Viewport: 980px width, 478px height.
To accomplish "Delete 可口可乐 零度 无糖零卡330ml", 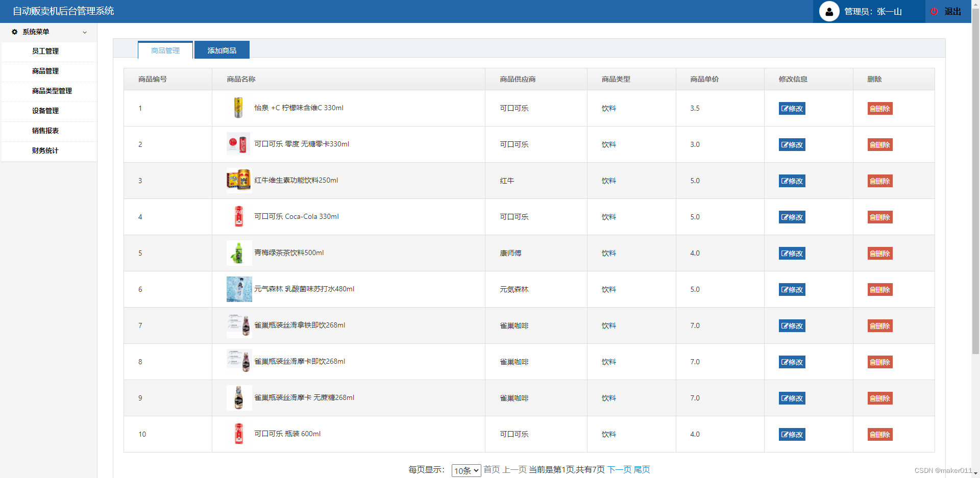I will click(880, 145).
